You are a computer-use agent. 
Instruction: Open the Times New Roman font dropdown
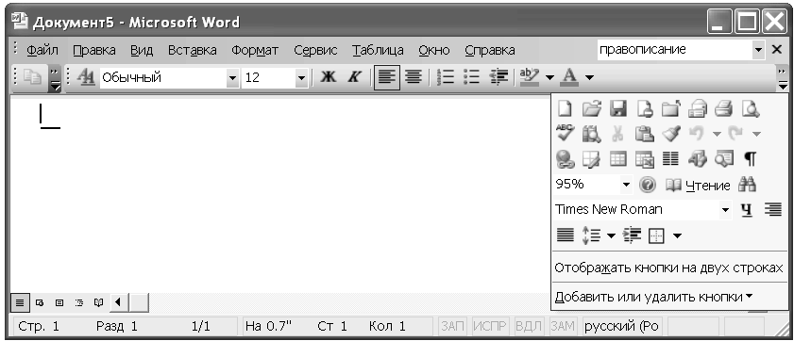click(726, 210)
